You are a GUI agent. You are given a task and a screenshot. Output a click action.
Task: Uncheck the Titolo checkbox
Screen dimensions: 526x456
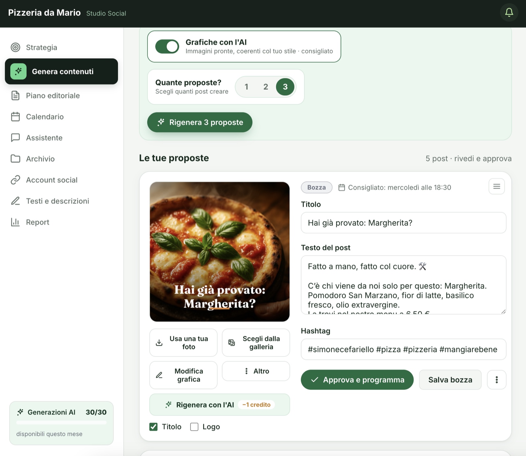[153, 427]
